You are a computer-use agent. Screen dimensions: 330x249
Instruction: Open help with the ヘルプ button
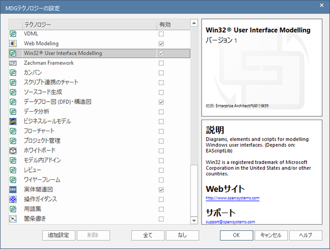pos(306,235)
